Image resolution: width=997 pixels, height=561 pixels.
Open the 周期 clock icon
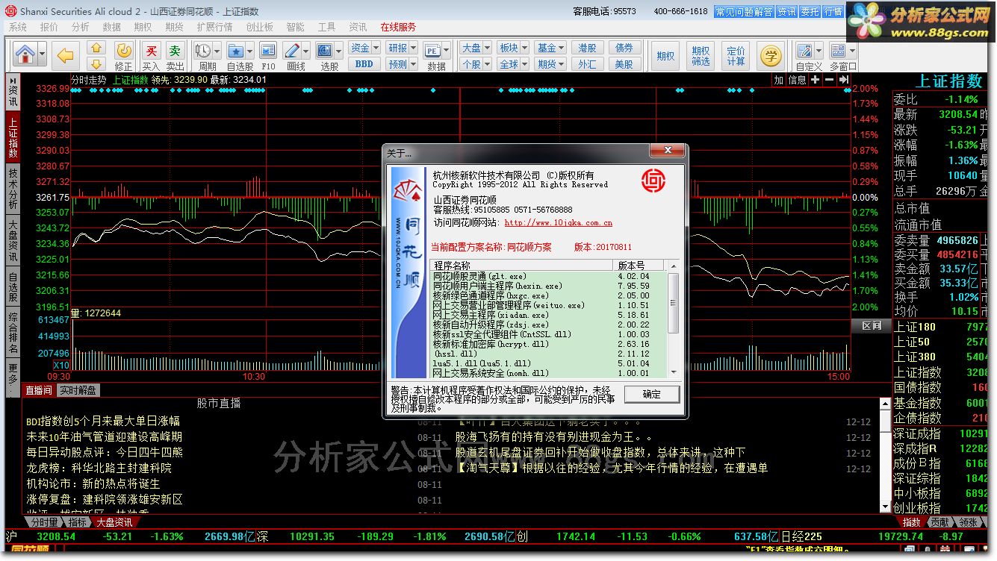click(x=202, y=51)
